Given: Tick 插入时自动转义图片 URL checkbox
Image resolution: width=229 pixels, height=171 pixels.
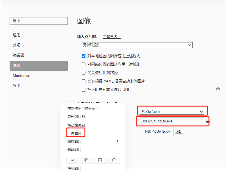Looking at the screenshot, I should tap(83, 90).
